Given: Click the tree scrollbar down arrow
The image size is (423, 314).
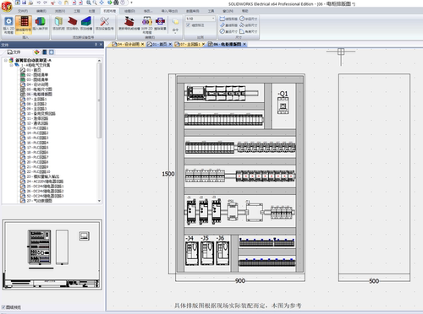Looking at the screenshot, I should click(x=99, y=201).
